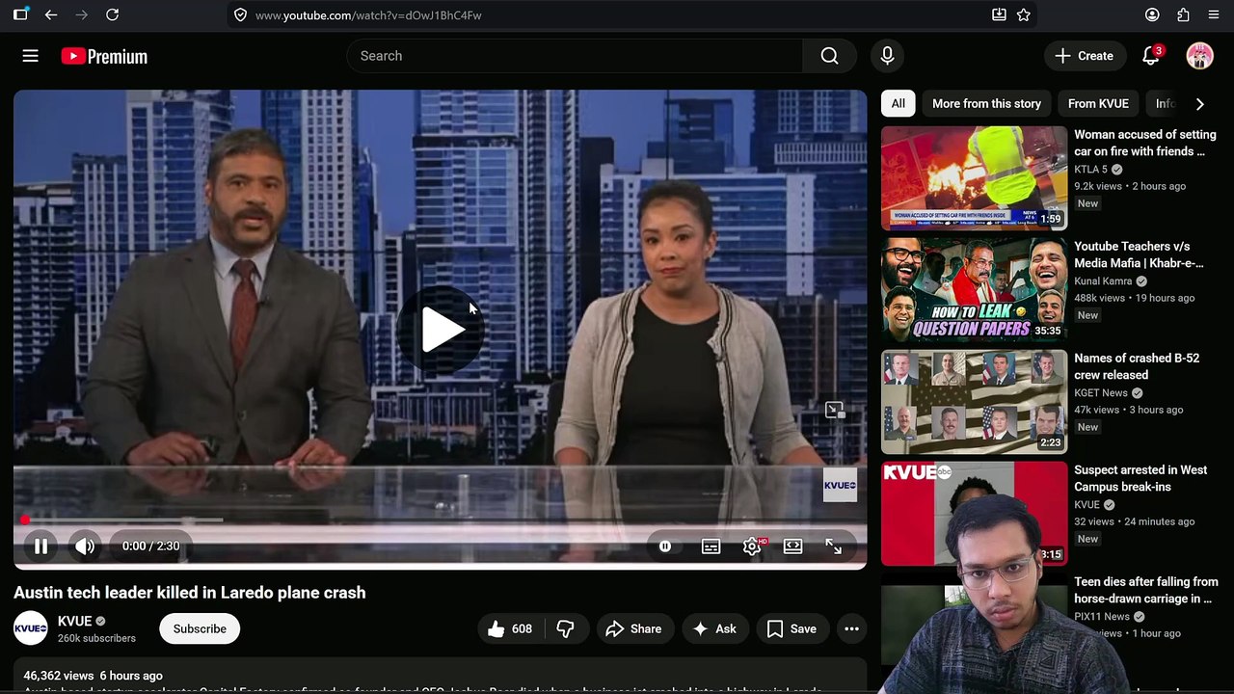Reload the page
Image resolution: width=1234 pixels, height=694 pixels.
click(x=112, y=15)
